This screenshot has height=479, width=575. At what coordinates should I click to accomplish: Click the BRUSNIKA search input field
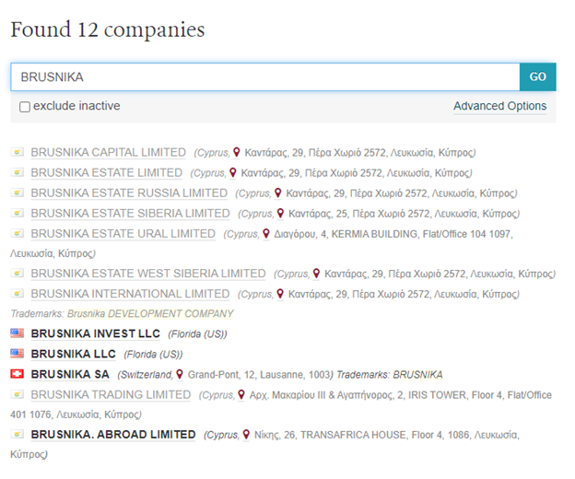pos(264,77)
